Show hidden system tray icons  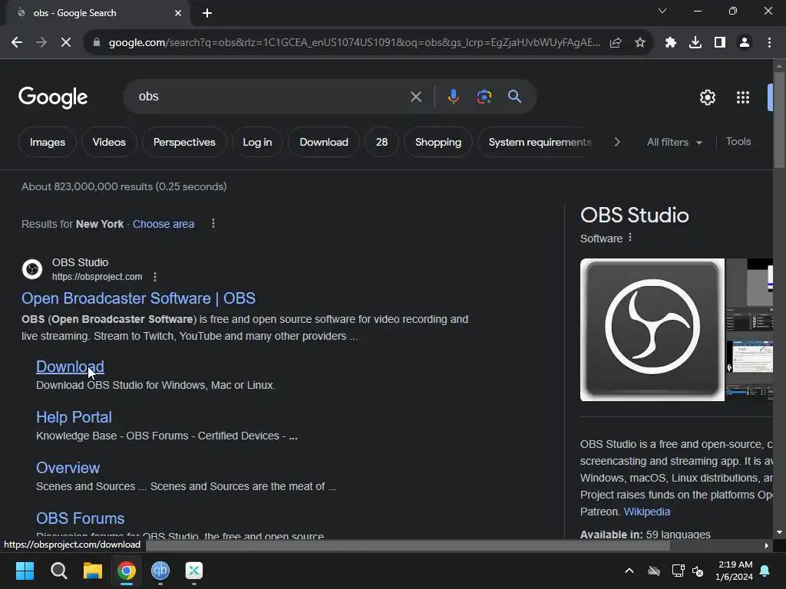(x=629, y=571)
